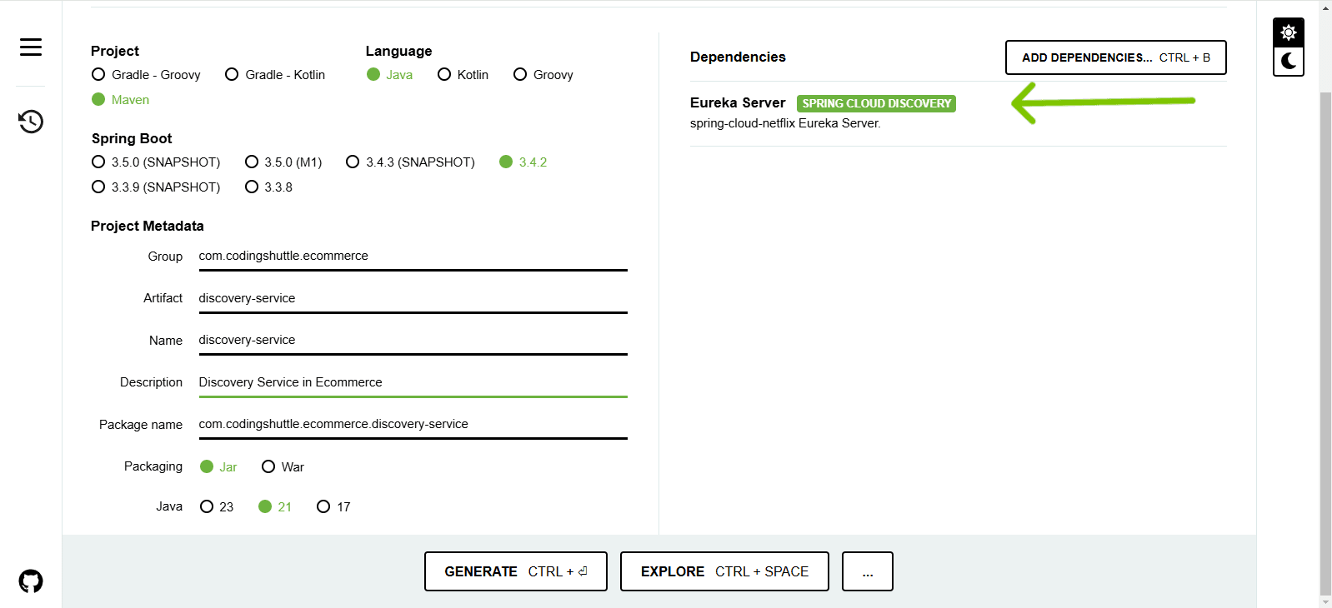This screenshot has width=1332, height=608.
Task: Click the Explore button
Action: point(724,571)
